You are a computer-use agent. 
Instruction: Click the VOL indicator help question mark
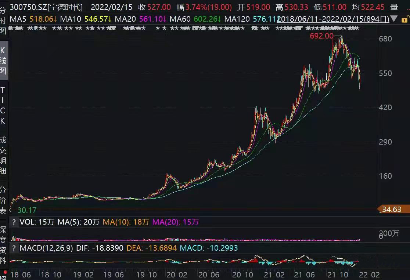tap(14, 222)
